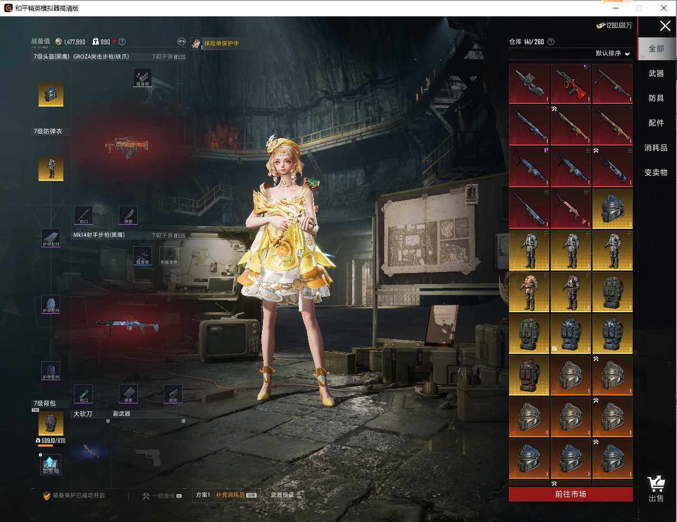Click the 1280.68万 cash icon

tap(600, 25)
